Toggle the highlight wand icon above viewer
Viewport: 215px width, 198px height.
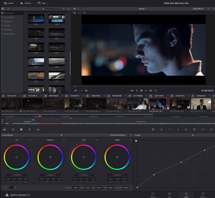pyautogui.click(x=85, y=13)
